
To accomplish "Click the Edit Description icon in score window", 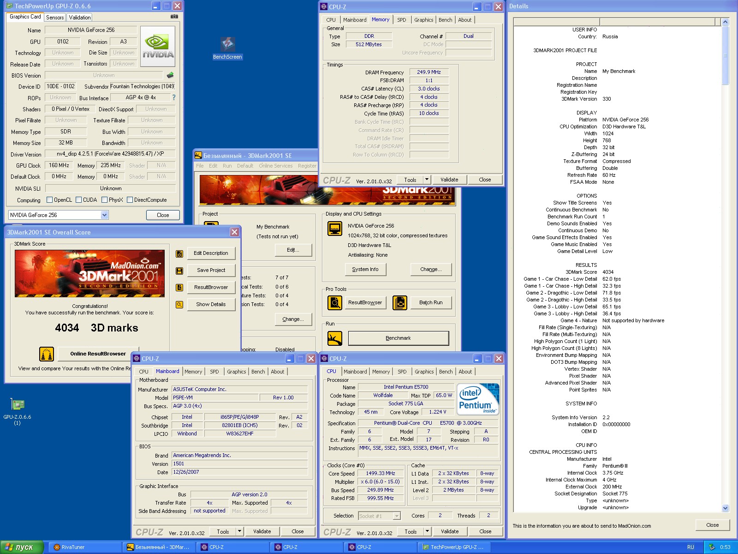I will pos(179,253).
